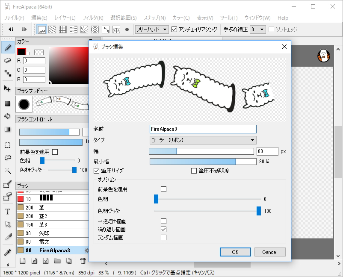This screenshot has width=343, height=277.
Task: Open the 編集 menu
Action: pyautogui.click(x=39, y=18)
